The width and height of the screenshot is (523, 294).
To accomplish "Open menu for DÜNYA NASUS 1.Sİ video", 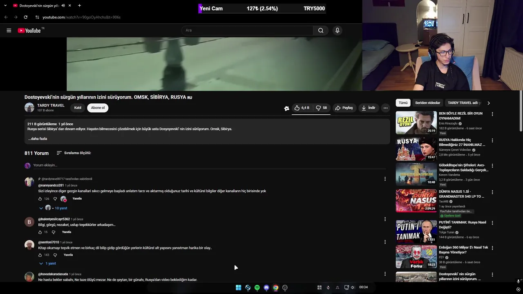I will tap(492, 192).
